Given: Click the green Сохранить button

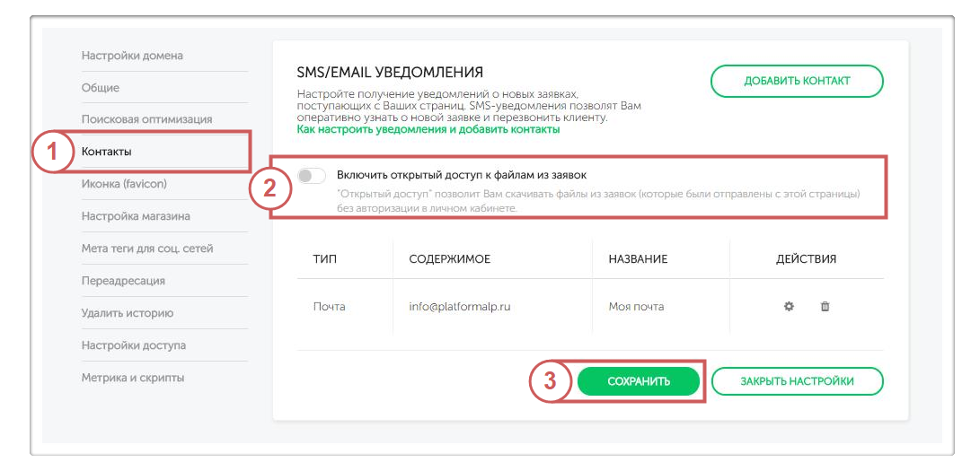Looking at the screenshot, I should point(639,381).
